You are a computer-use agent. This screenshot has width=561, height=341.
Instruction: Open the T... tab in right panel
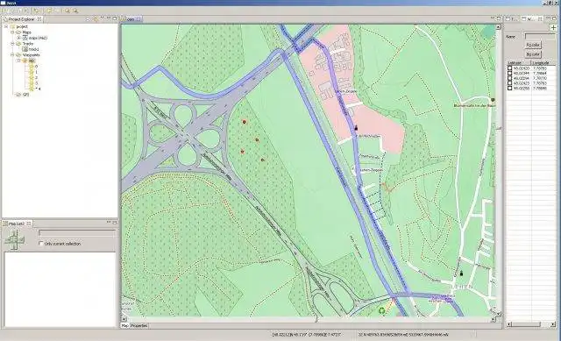coord(512,19)
